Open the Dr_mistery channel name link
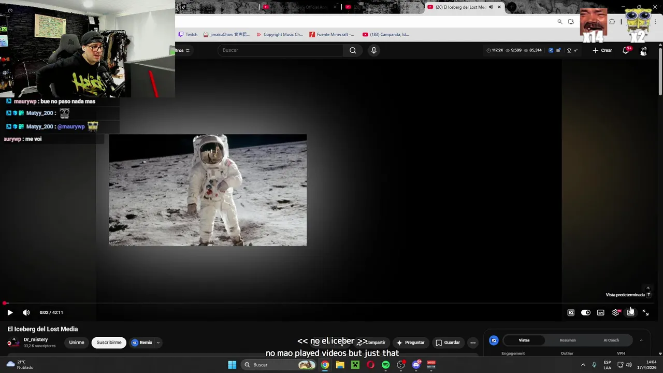Viewport: 663px width, 373px height. [36, 340]
